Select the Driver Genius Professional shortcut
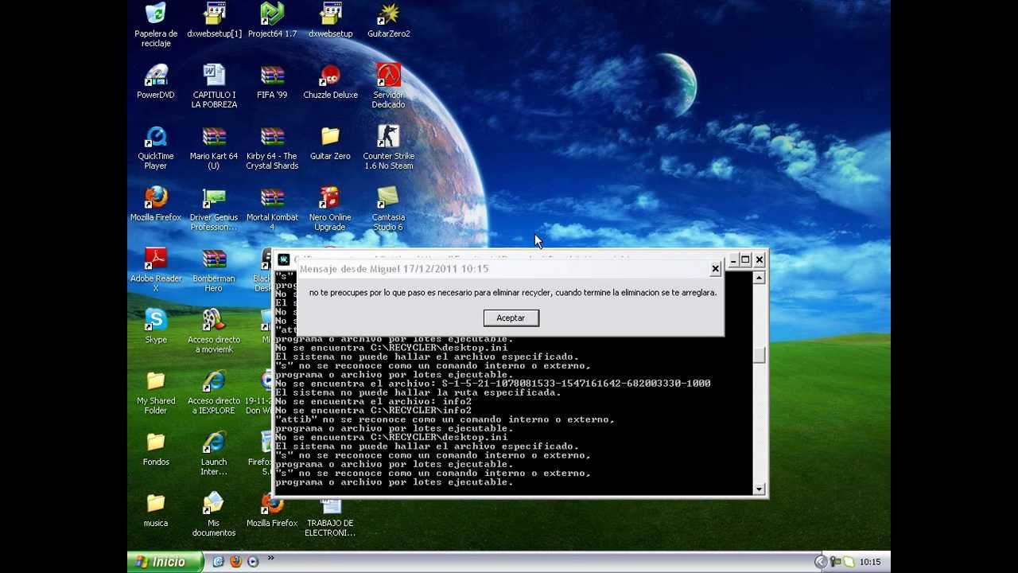 [214, 209]
